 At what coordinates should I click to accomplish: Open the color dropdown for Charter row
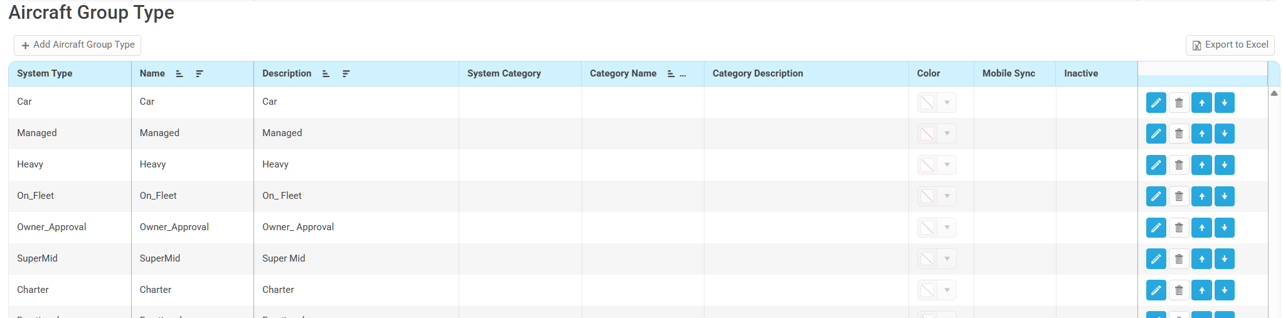coord(947,290)
